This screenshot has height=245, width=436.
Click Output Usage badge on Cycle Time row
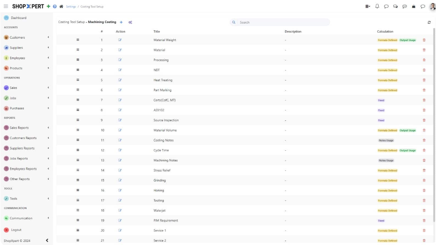pyautogui.click(x=408, y=150)
